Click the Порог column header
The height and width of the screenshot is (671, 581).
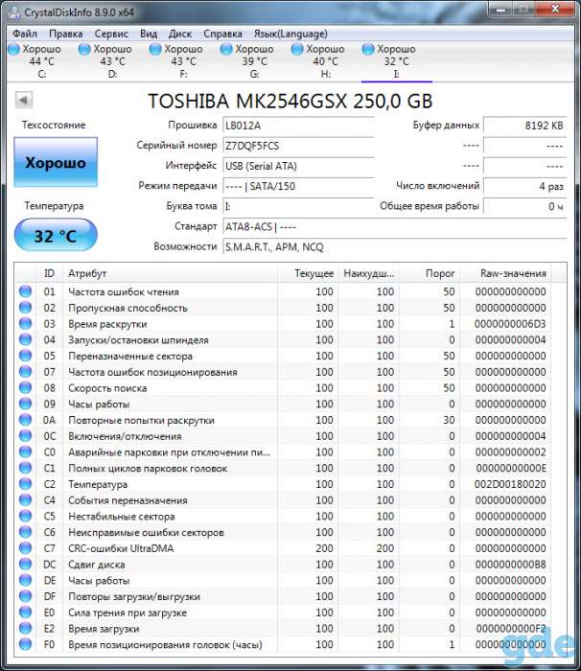click(429, 273)
